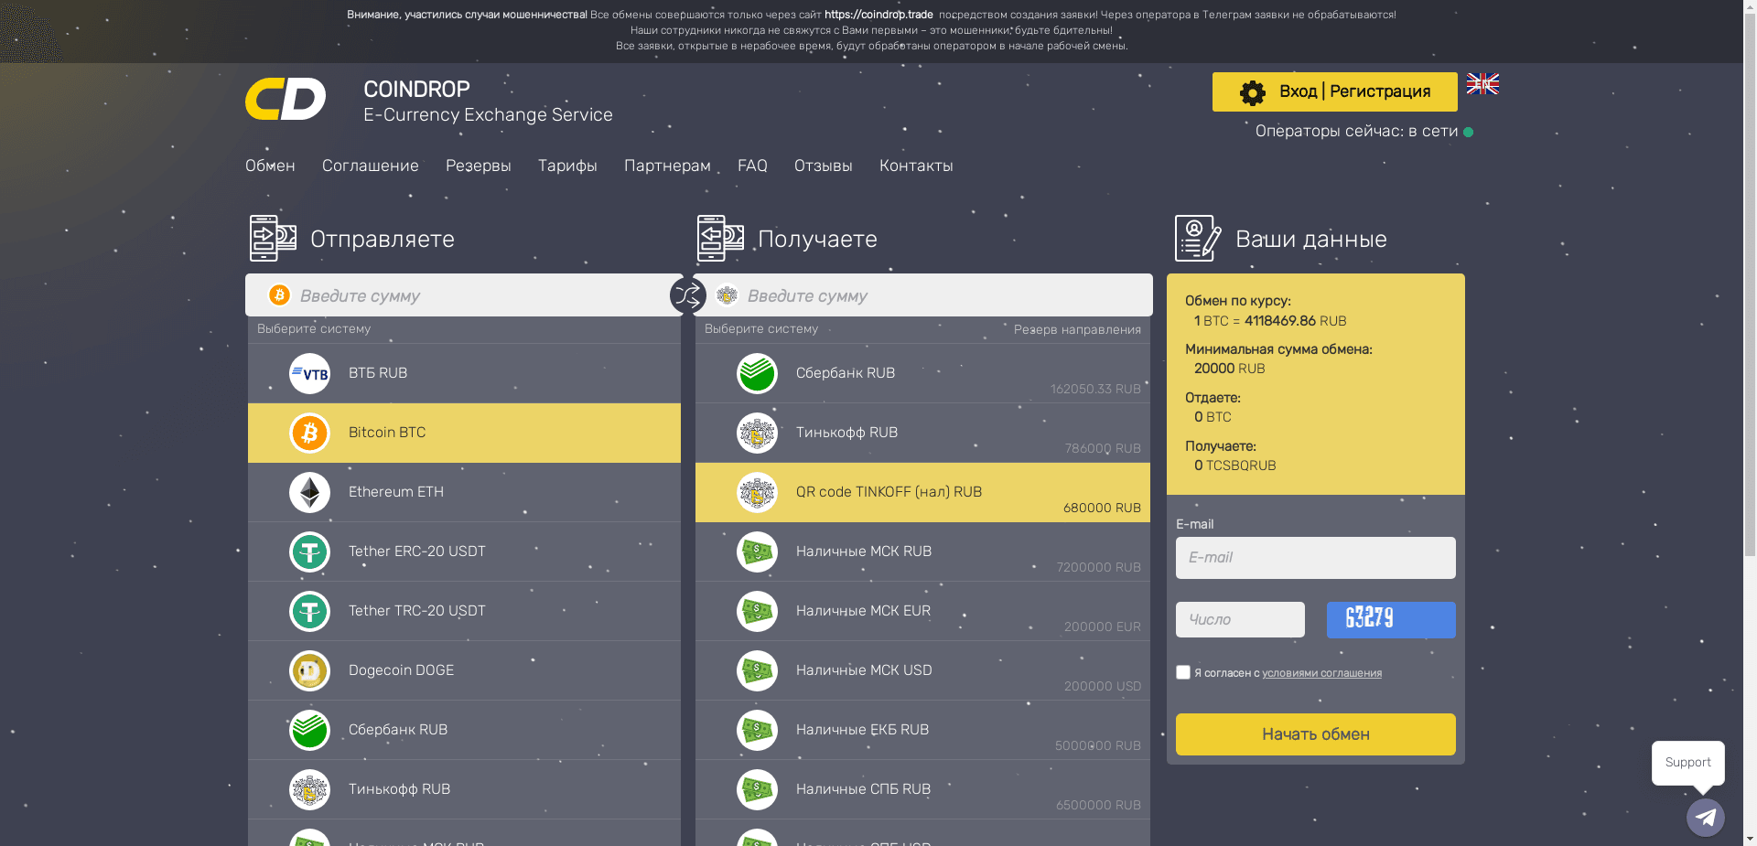This screenshot has height=846, width=1757.
Task: Click the British flag to switch language
Action: click(1482, 84)
